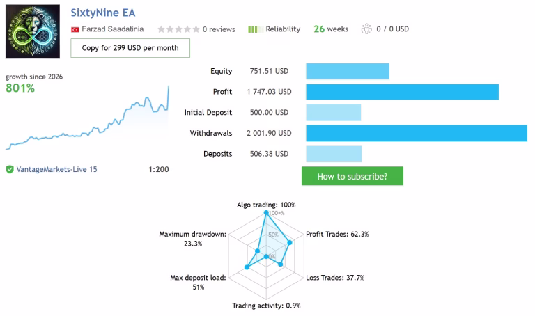Click the green verified shield icon

pyautogui.click(x=10, y=169)
